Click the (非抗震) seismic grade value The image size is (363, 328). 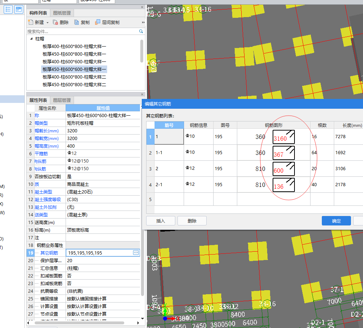(103, 291)
